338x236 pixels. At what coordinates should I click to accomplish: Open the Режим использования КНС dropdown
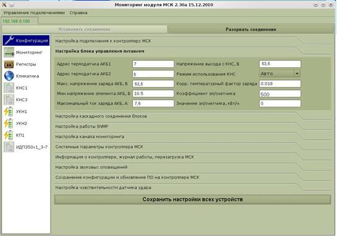(x=279, y=73)
